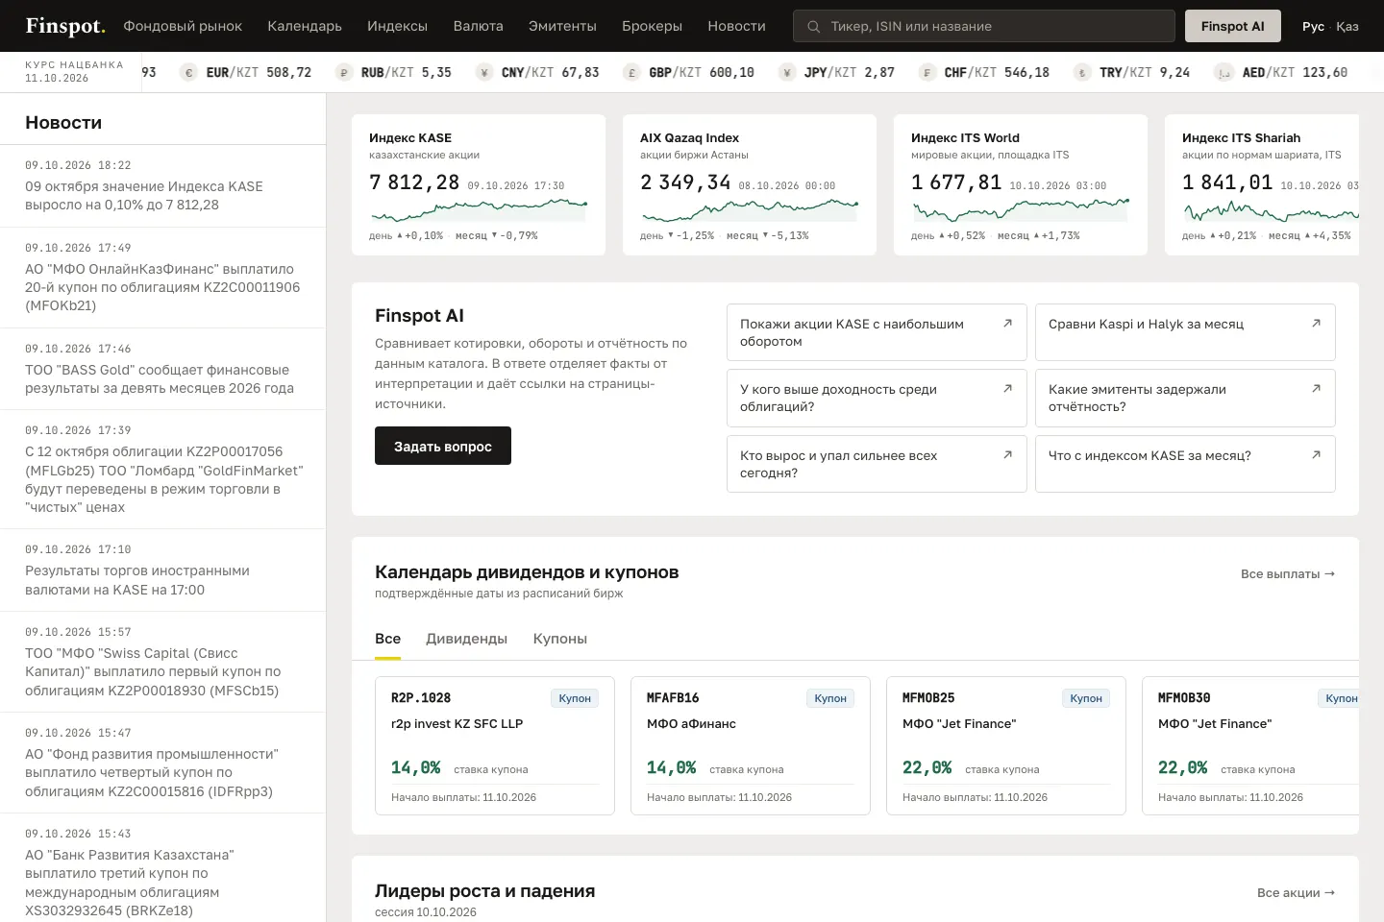The height and width of the screenshot is (922, 1384).
Task: Click the Finspot AI header button
Action: click(x=1232, y=26)
